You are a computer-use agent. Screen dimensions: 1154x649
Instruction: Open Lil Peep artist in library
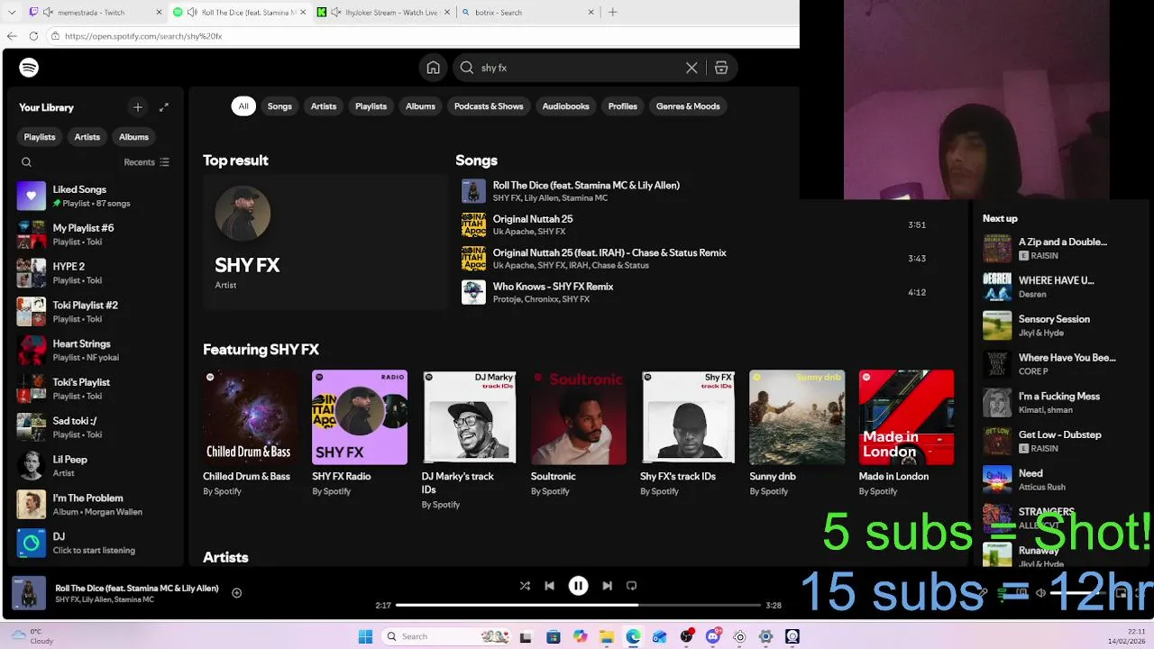(x=94, y=466)
